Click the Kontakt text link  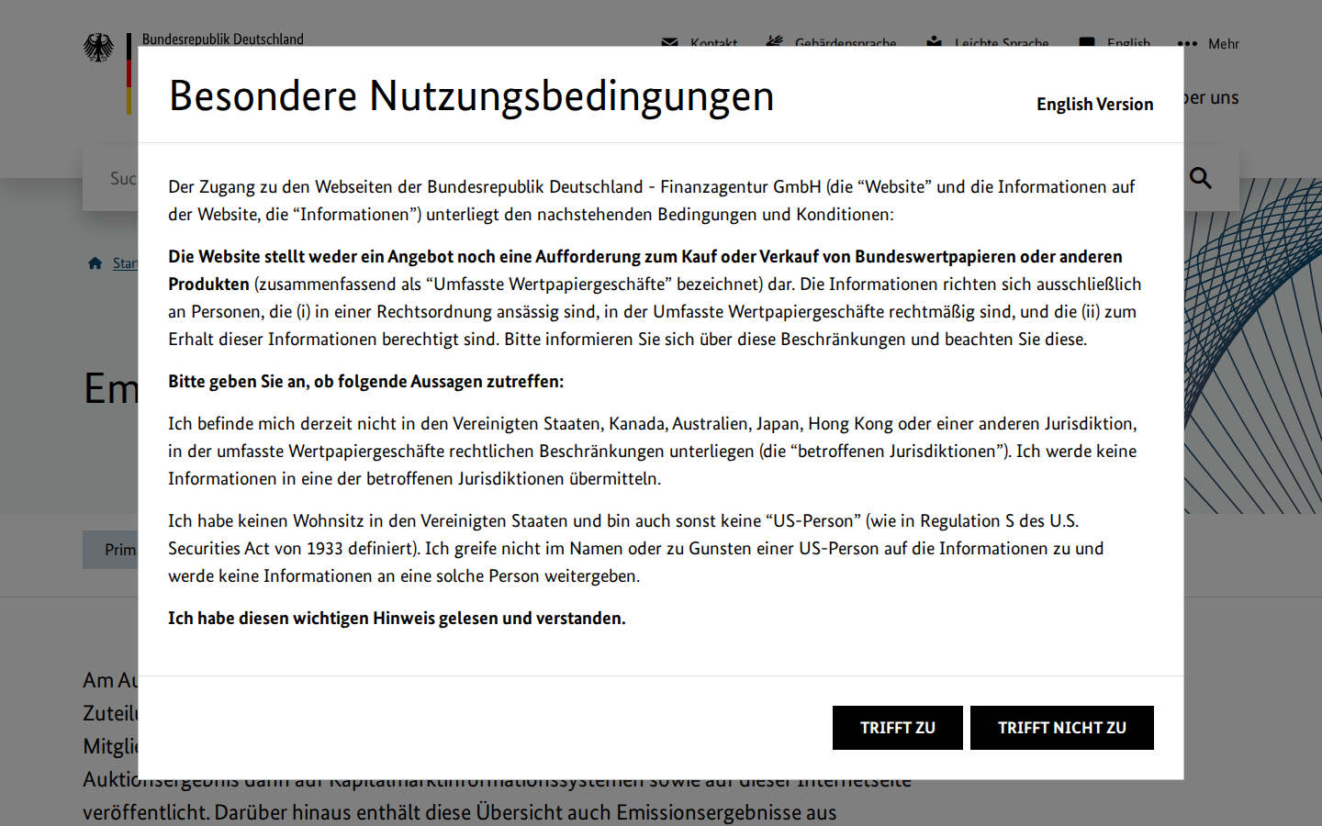(713, 42)
